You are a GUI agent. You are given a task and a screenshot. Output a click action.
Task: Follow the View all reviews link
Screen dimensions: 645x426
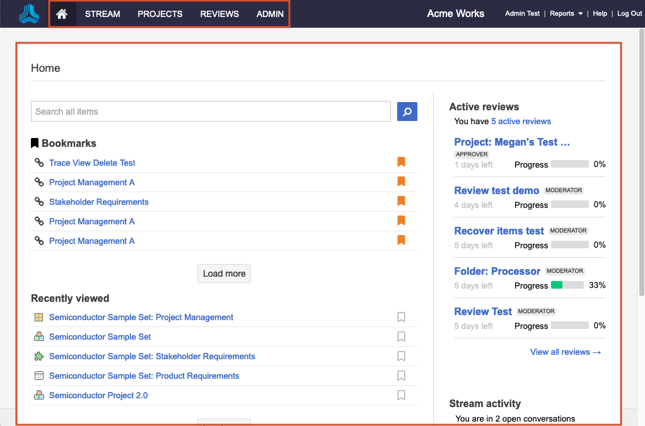point(566,352)
